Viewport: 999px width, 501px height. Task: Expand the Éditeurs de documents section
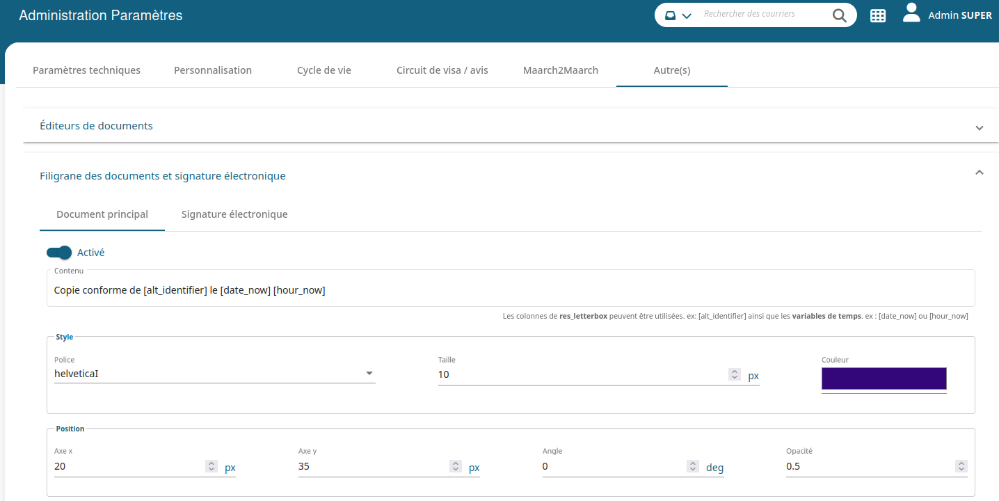[979, 127]
